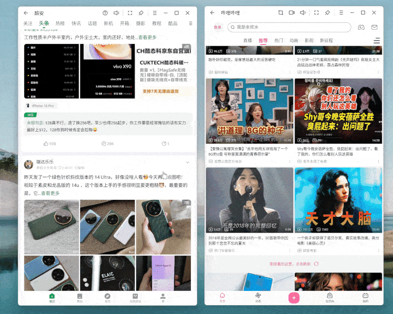Tap the like icon showing 103
The image size is (393, 314).
[x=49, y=144]
